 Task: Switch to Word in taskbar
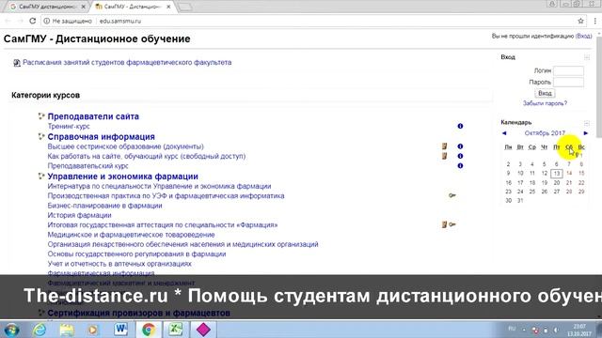[x=120, y=330]
